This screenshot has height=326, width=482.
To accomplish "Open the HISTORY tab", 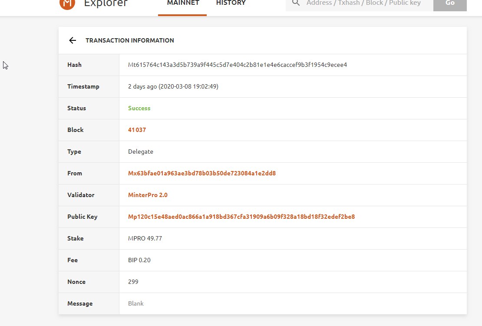I will pos(231,3).
